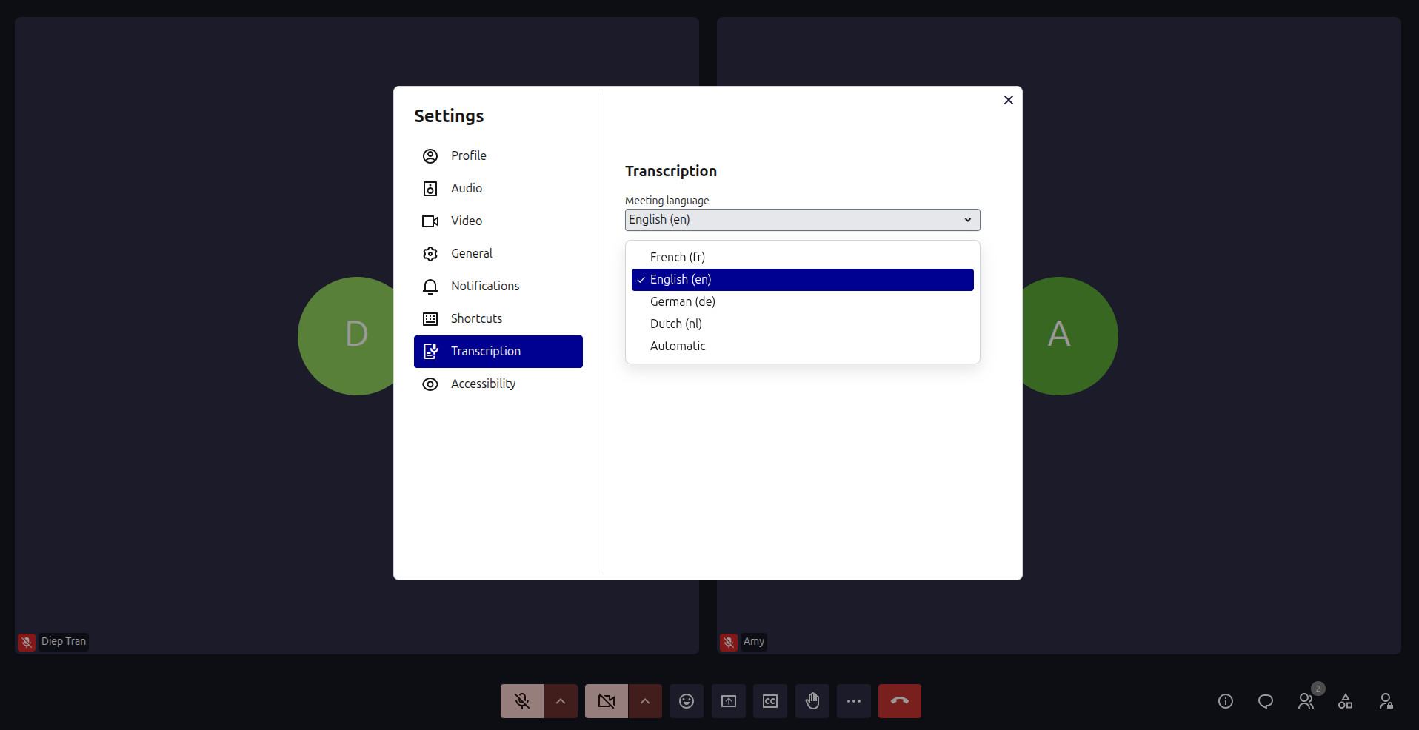1419x730 pixels.
Task: Click the General gear icon in sidebar
Action: [430, 254]
